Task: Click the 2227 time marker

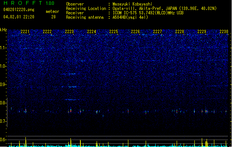Action: (x=157, y=32)
